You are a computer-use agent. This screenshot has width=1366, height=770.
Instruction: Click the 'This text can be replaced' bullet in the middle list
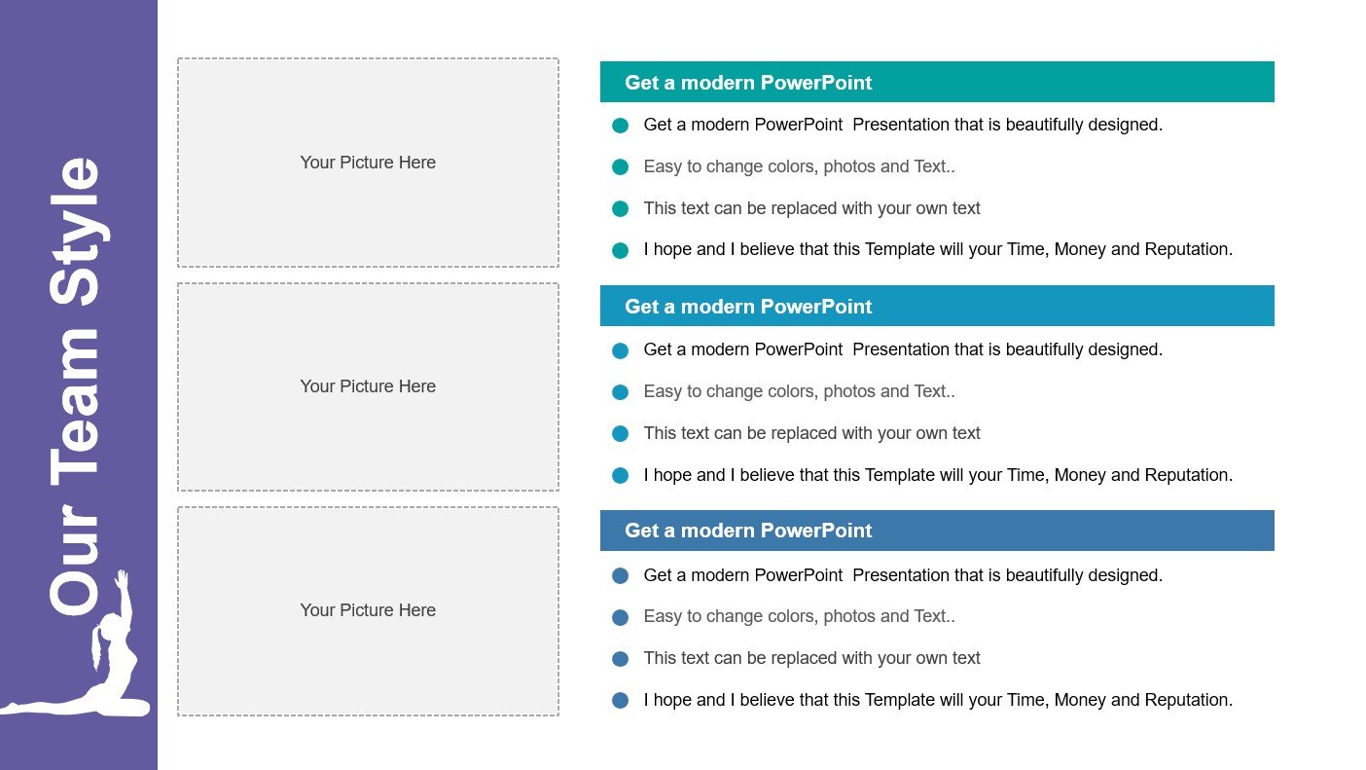pos(620,434)
